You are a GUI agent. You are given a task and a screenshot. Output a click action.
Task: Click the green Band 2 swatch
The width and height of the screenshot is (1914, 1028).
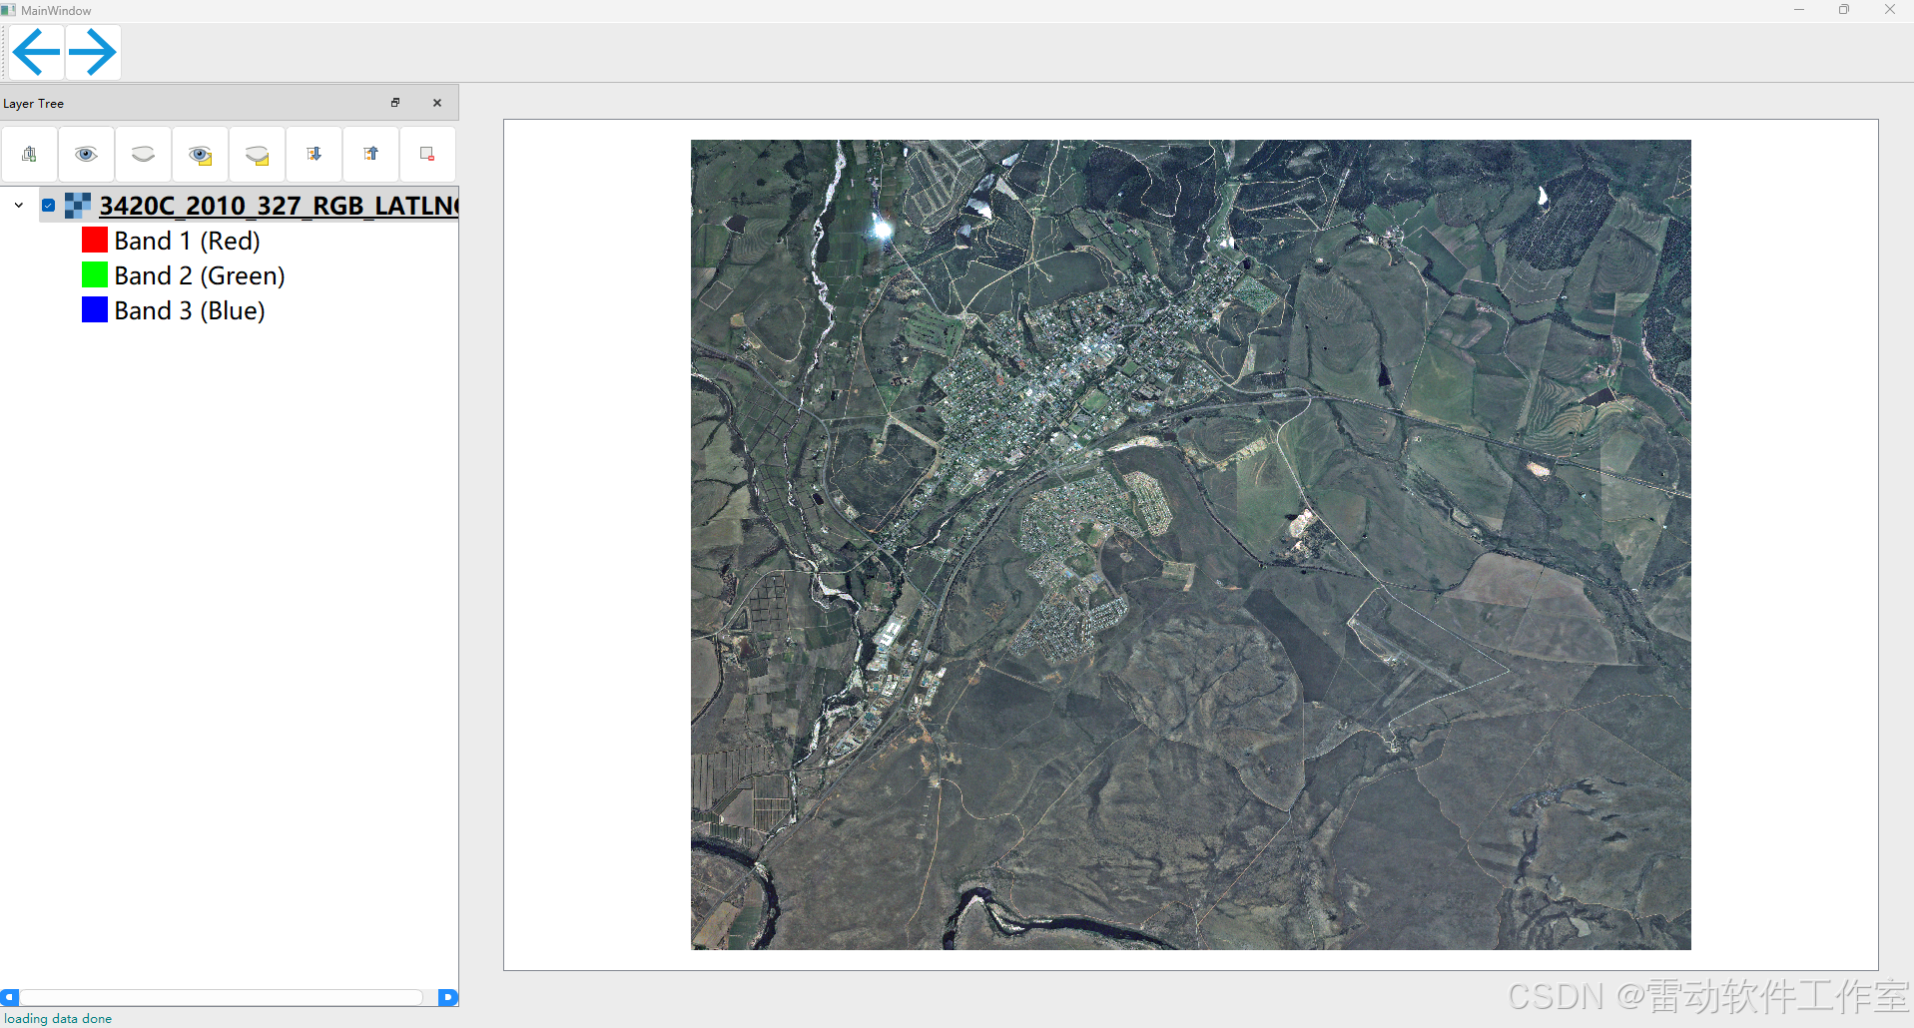point(95,275)
